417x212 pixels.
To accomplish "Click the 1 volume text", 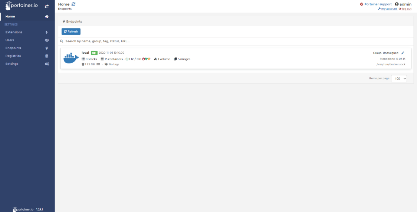I will [x=164, y=59].
